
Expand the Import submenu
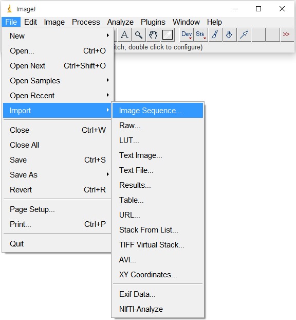click(58, 111)
